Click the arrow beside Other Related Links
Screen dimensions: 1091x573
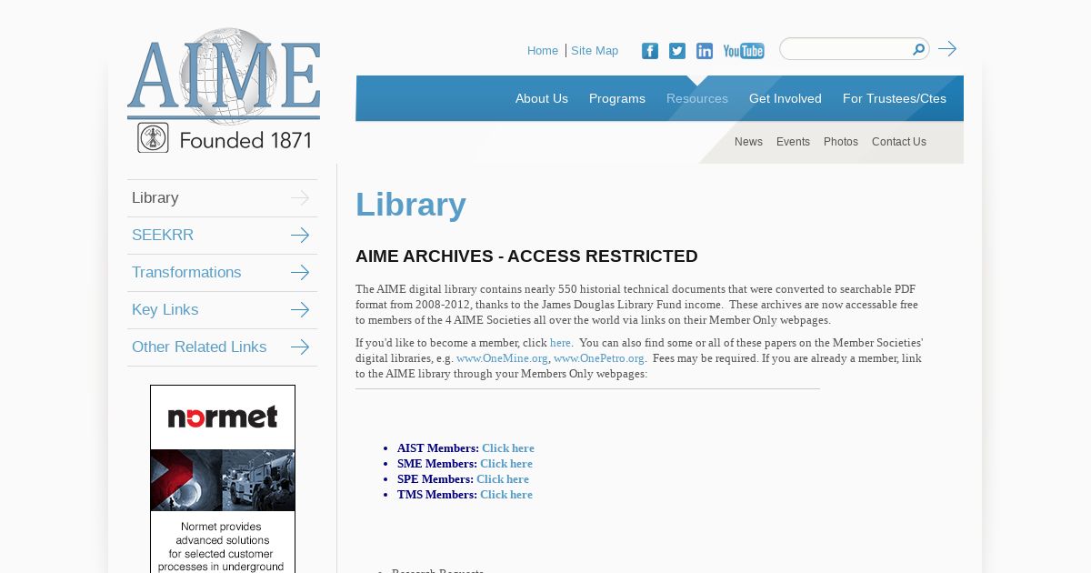300,347
